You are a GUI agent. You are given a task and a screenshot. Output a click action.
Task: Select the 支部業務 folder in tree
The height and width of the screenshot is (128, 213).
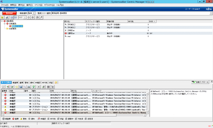tap(13, 29)
